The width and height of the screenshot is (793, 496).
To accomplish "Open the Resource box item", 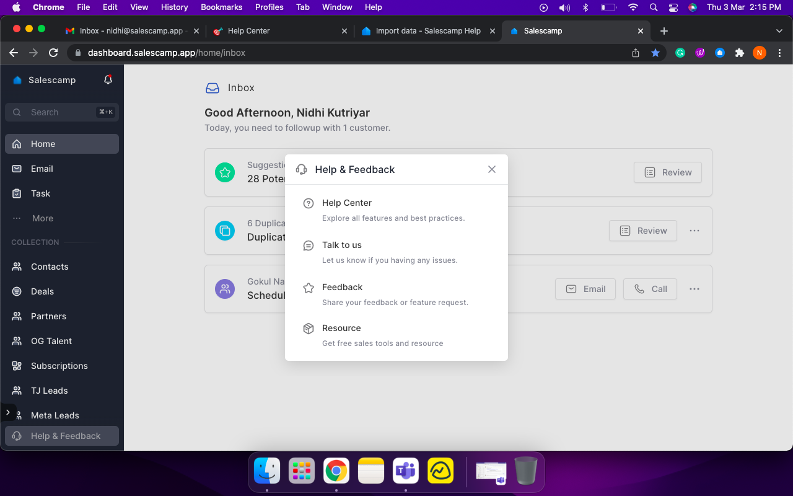I will (341, 329).
